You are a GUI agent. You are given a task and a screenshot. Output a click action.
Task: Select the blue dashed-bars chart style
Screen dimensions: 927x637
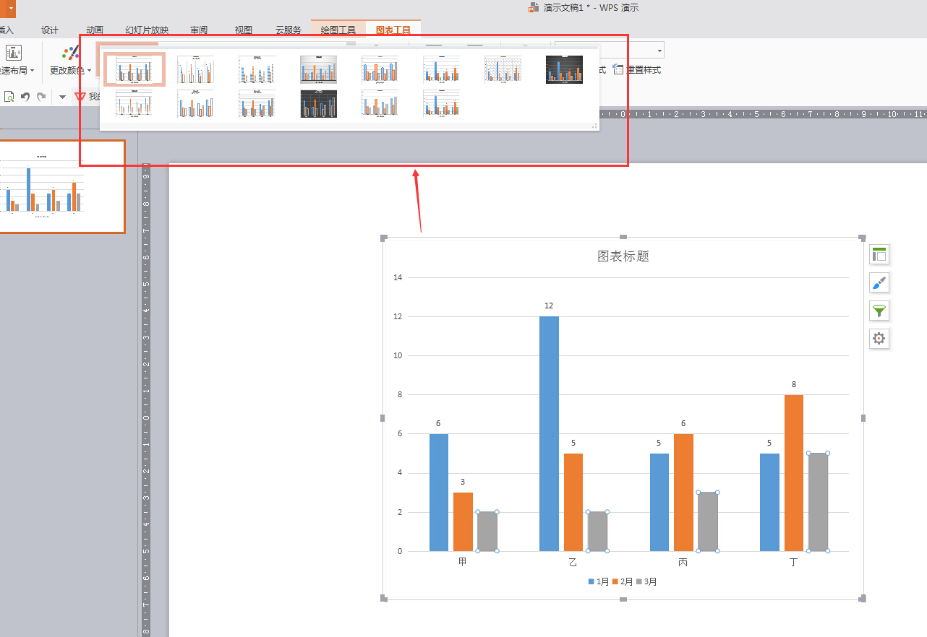click(257, 69)
